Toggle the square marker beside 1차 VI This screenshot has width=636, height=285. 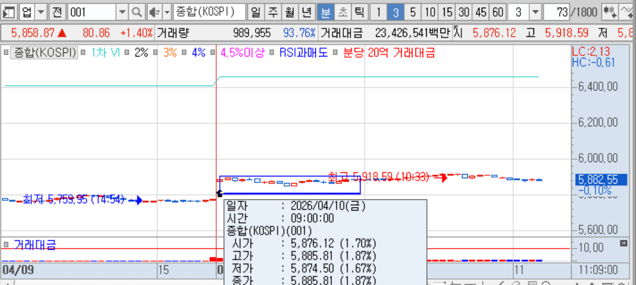click(x=83, y=52)
